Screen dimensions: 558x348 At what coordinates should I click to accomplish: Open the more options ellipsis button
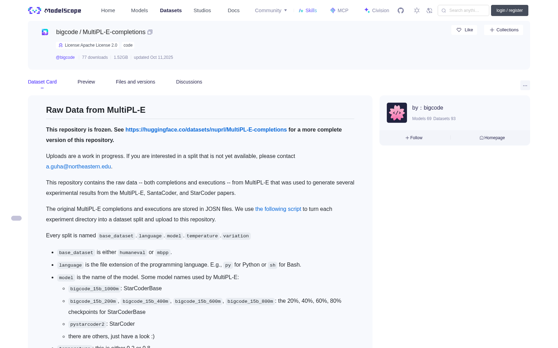[x=525, y=85]
